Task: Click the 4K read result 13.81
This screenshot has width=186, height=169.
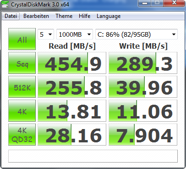Action: coord(72,111)
